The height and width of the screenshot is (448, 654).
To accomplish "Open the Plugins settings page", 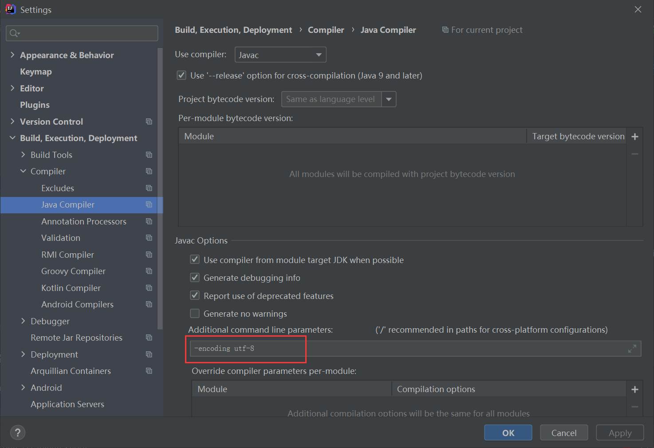I will click(35, 105).
